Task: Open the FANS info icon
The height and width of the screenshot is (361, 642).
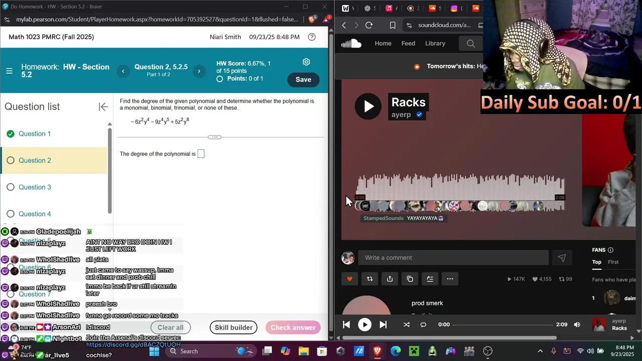Action: pos(610,250)
